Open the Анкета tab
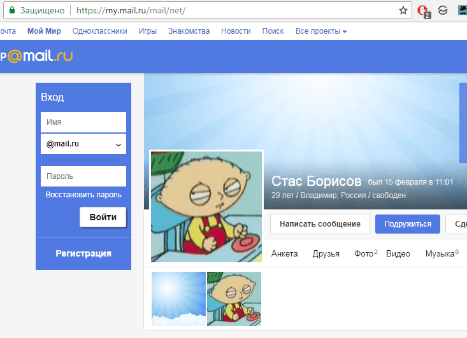The image size is (467, 338). (x=284, y=253)
